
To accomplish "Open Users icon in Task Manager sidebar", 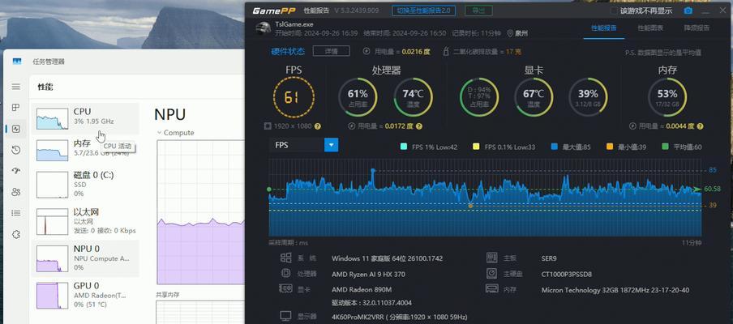I will pyautogui.click(x=16, y=192).
